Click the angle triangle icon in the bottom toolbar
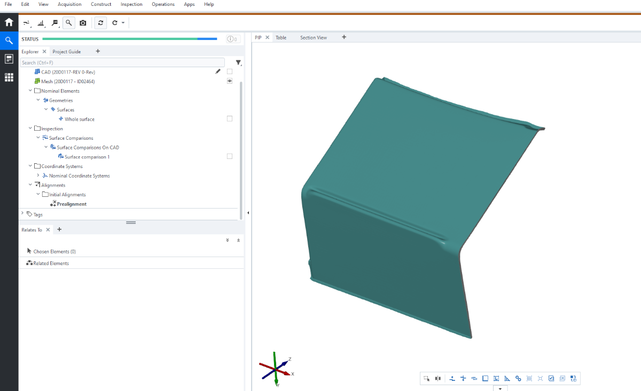Viewport: 641px width, 391px height. tap(507, 379)
